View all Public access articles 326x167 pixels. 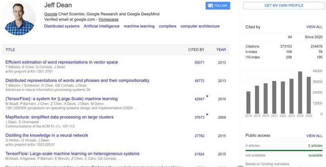(314, 136)
